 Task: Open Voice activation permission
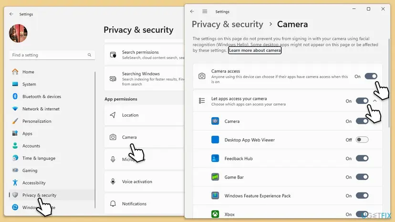tap(145, 182)
